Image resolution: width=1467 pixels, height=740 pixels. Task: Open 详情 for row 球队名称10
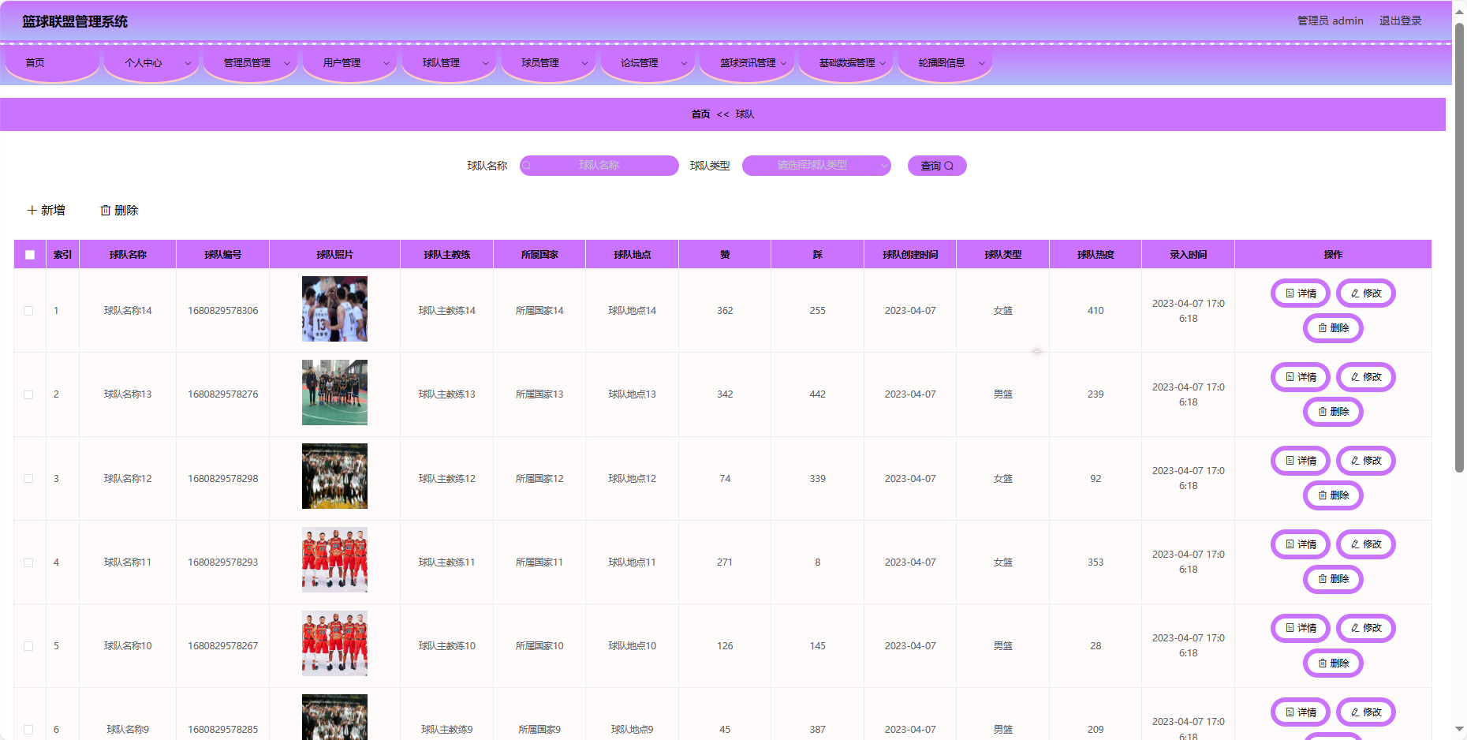(1300, 628)
